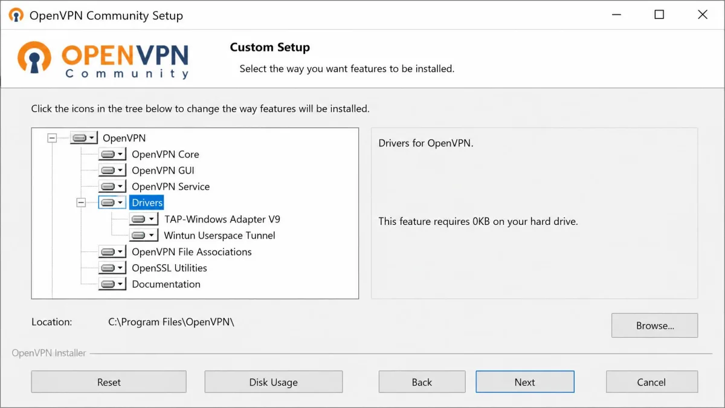This screenshot has height=408, width=725.
Task: Cancel the OpenVPN setup
Action: point(651,382)
